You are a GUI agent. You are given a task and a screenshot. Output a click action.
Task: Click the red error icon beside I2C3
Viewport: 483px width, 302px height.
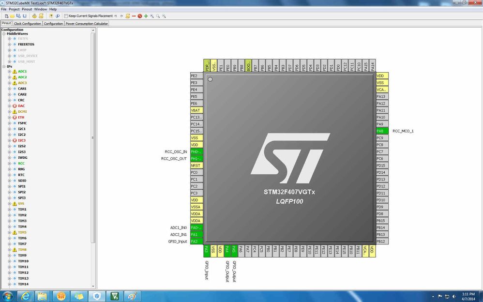coord(15,140)
